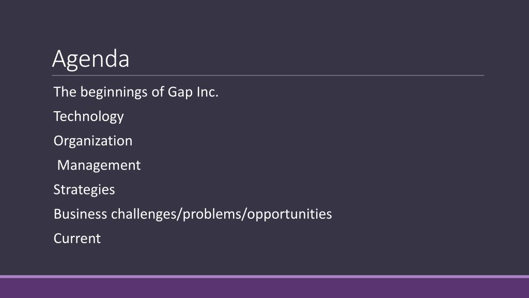The width and height of the screenshot is (529, 298).
Task: Select the Strategies agenda item
Action: [84, 190]
